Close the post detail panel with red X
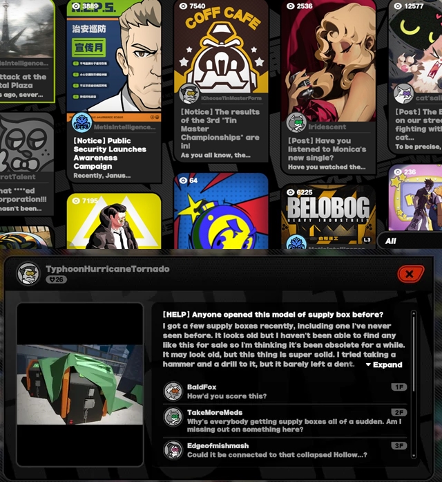Image resolution: width=442 pixels, height=482 pixels. tap(410, 274)
